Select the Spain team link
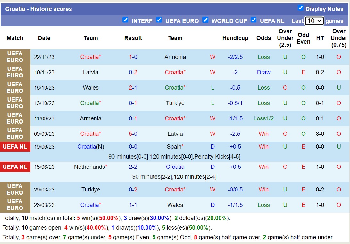 174,147
